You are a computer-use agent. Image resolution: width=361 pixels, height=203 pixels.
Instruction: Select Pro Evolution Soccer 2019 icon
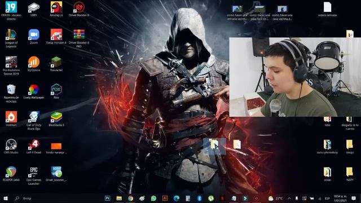click(11, 65)
